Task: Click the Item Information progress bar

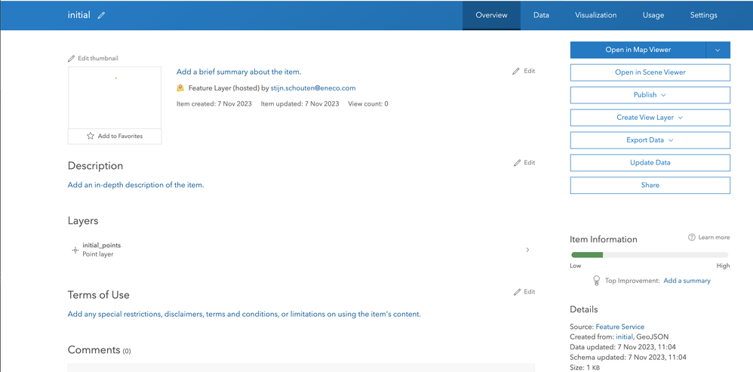Action: pos(650,255)
